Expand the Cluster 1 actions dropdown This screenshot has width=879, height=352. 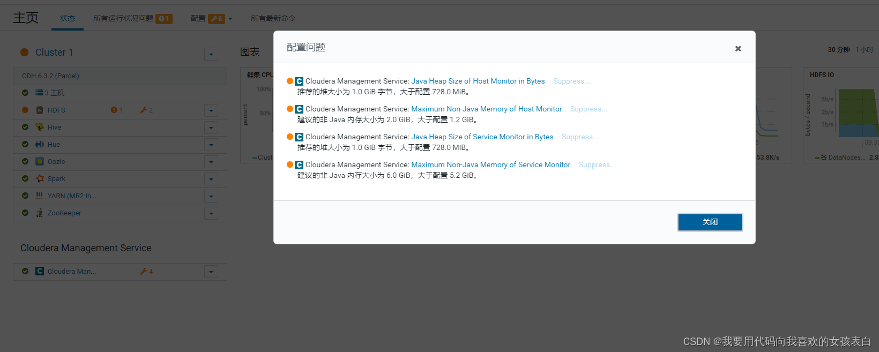pos(211,54)
